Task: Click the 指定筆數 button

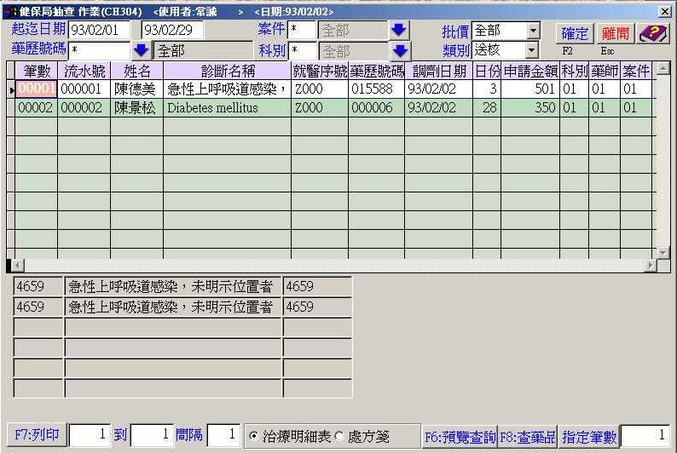Action: pos(589,437)
